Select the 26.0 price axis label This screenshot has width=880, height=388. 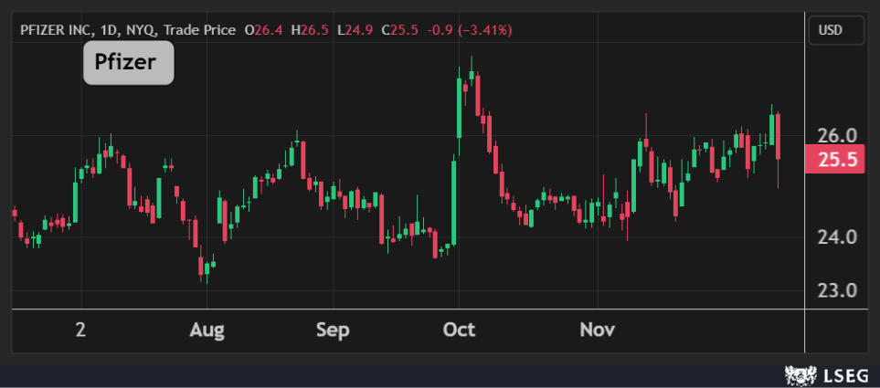(835, 135)
